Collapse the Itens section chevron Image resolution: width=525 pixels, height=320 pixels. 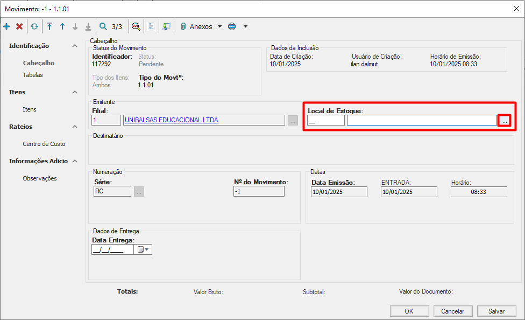[x=75, y=92]
